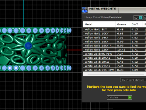This screenshot has width=146, height=110.
Task: Click the 8.38 grams value
Action: coord(120,70)
